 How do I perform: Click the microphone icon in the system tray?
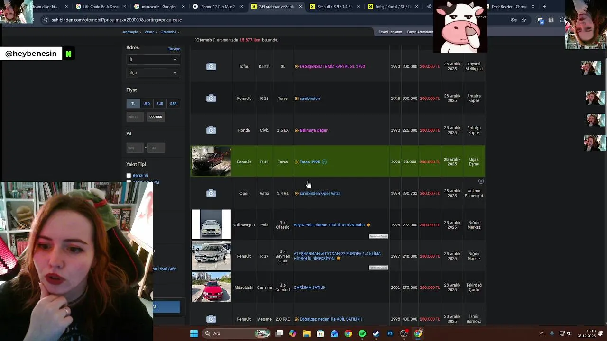click(552, 333)
